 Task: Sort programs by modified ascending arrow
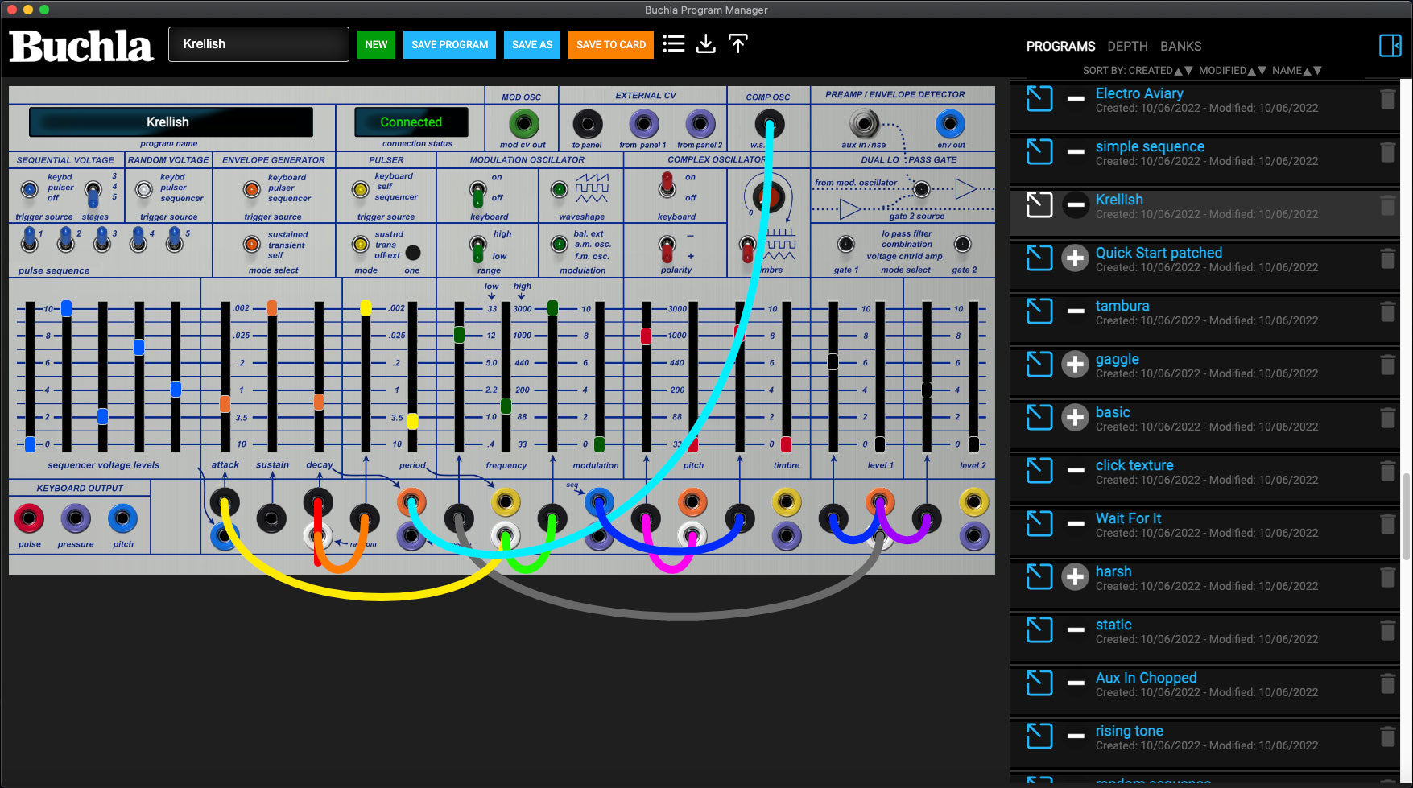point(1251,71)
